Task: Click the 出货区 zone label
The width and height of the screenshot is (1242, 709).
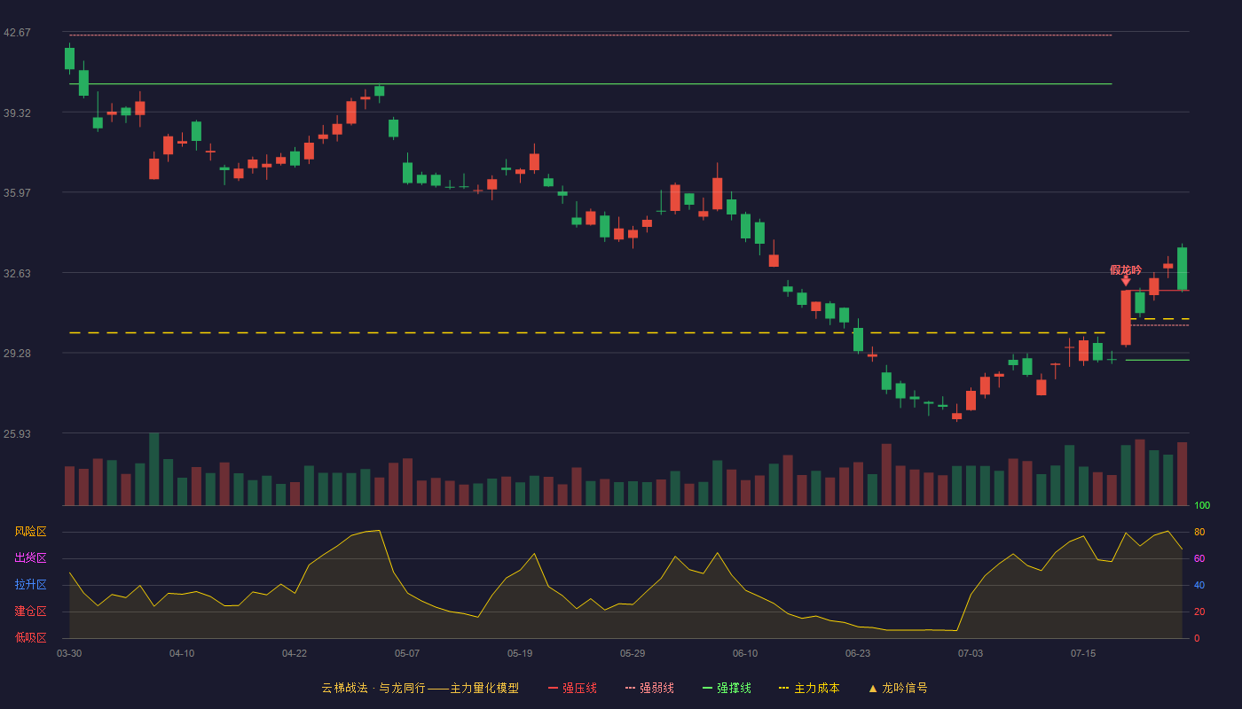Action: coord(30,558)
